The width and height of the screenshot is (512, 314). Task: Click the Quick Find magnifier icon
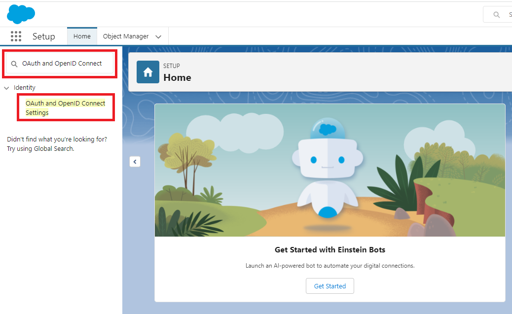[15, 64]
